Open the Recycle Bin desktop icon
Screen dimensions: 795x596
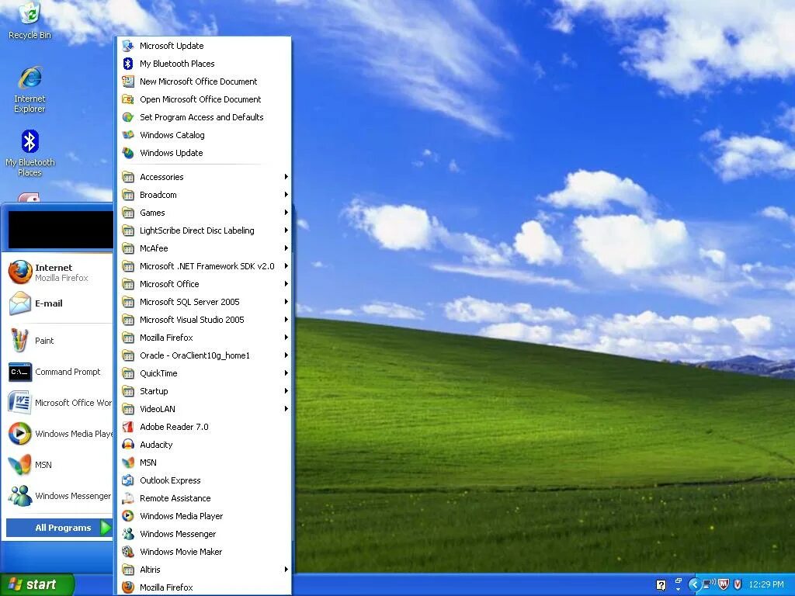point(30,20)
